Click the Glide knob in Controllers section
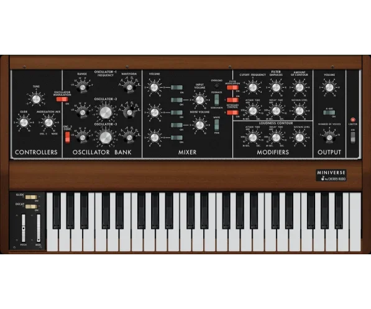Image resolution: width=371 pixels, height=309 pixels. (x=24, y=122)
